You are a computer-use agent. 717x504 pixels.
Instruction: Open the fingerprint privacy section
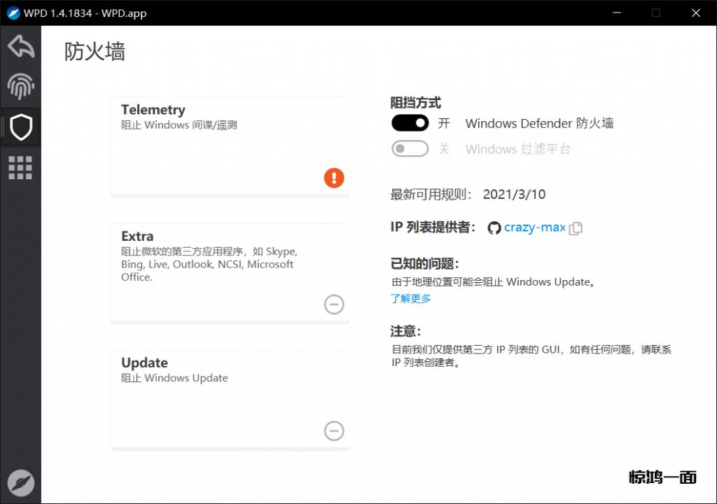pos(21,87)
